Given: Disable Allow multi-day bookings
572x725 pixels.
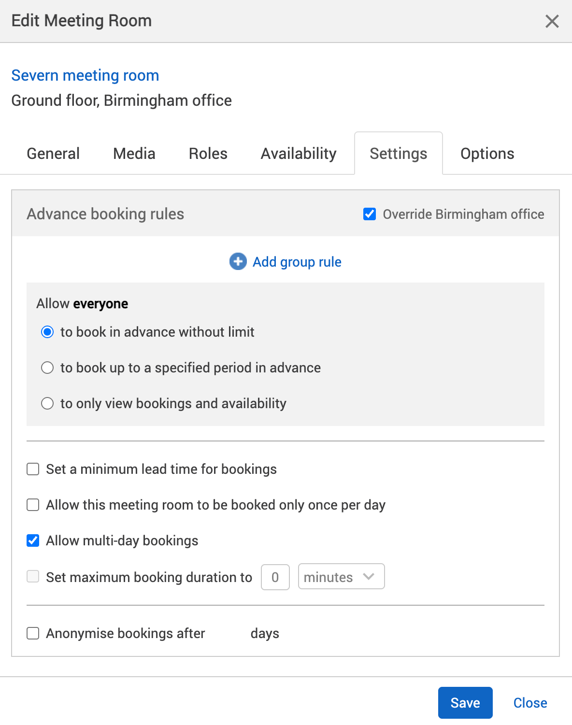Looking at the screenshot, I should click(32, 540).
